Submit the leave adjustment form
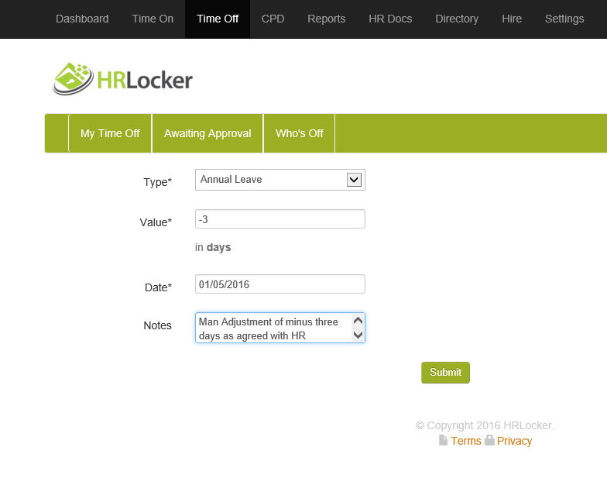Screen dimensions: 607x478 coord(445,373)
